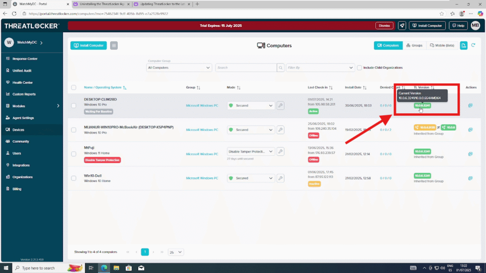Open MtFuji Disable Tamper Protection dropdown
The width and height of the screenshot is (486, 273).
pyautogui.click(x=251, y=152)
